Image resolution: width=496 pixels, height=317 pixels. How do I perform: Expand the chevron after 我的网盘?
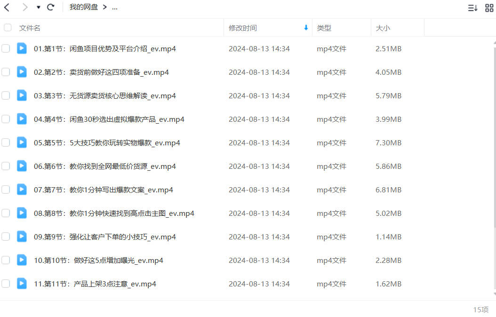(x=104, y=7)
